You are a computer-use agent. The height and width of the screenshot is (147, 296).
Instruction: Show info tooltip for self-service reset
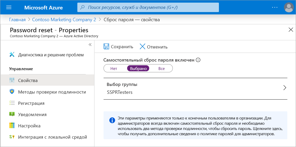pyautogui.click(x=198, y=60)
